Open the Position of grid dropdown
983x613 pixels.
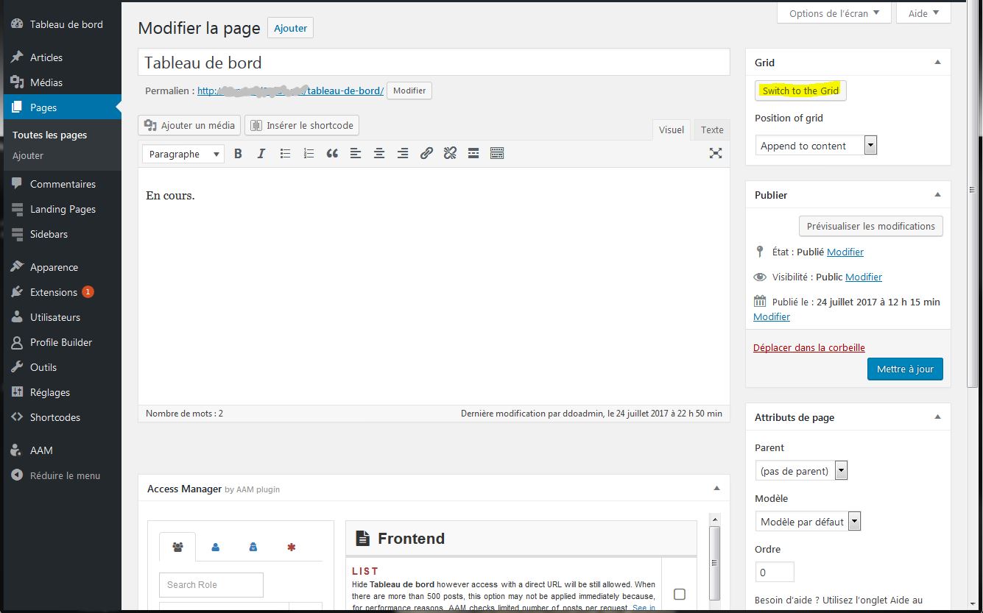click(x=816, y=146)
